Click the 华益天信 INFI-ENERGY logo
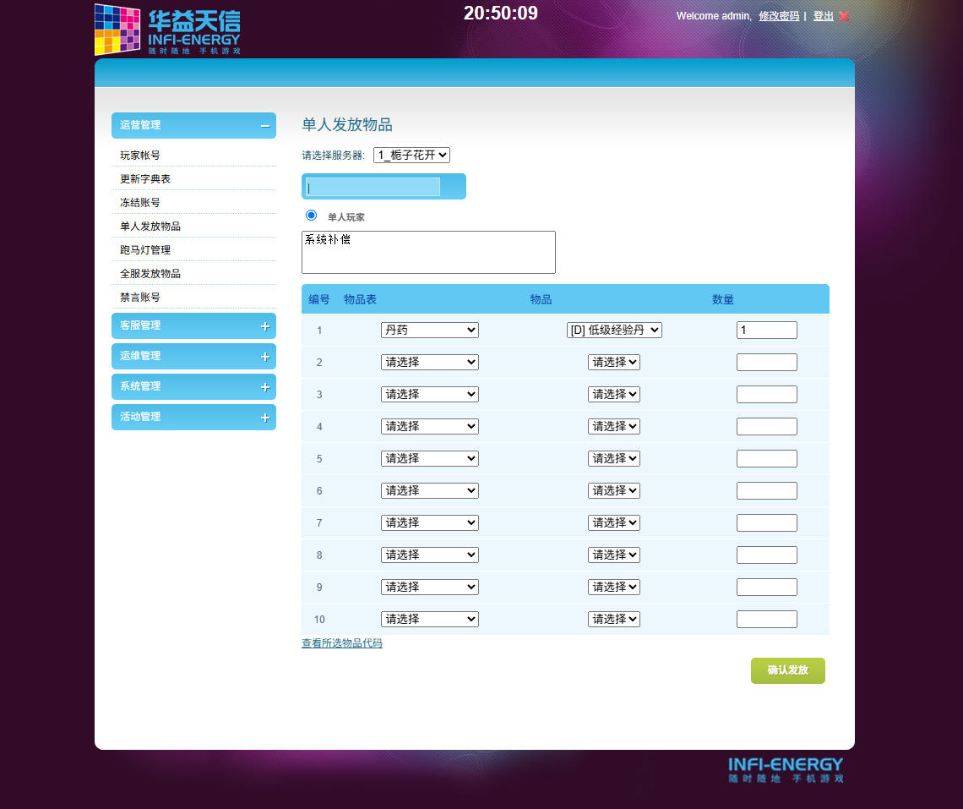 pos(167,30)
